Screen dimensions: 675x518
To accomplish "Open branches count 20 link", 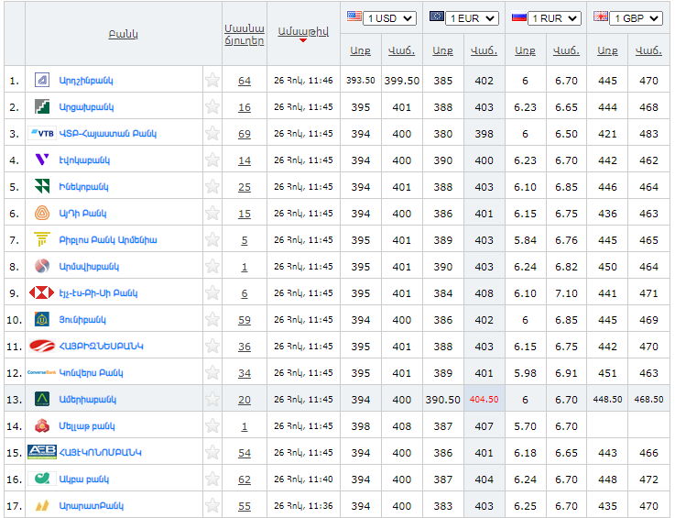I will point(245,400).
